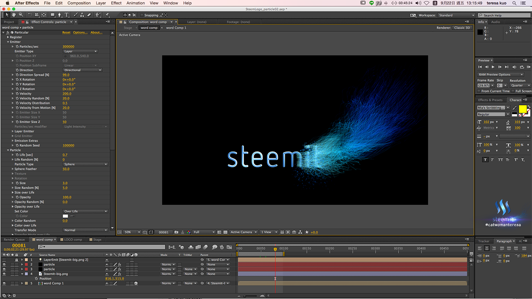532x299 pixels.
Task: Expand the Emission Extras group
Action: point(13,141)
